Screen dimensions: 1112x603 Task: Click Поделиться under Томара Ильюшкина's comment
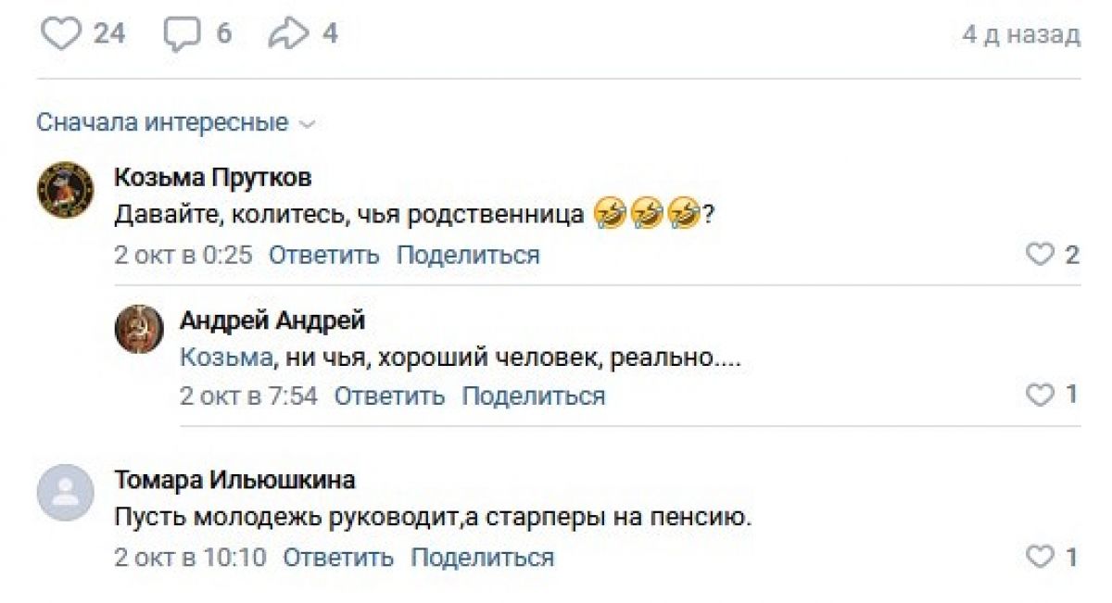click(x=482, y=558)
